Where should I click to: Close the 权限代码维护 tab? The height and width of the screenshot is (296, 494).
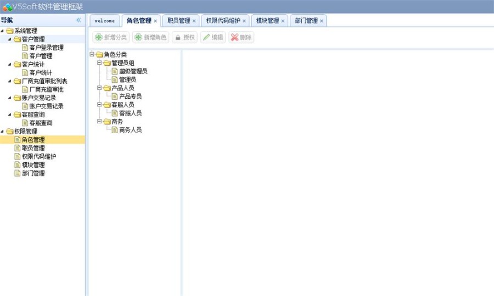click(x=244, y=21)
